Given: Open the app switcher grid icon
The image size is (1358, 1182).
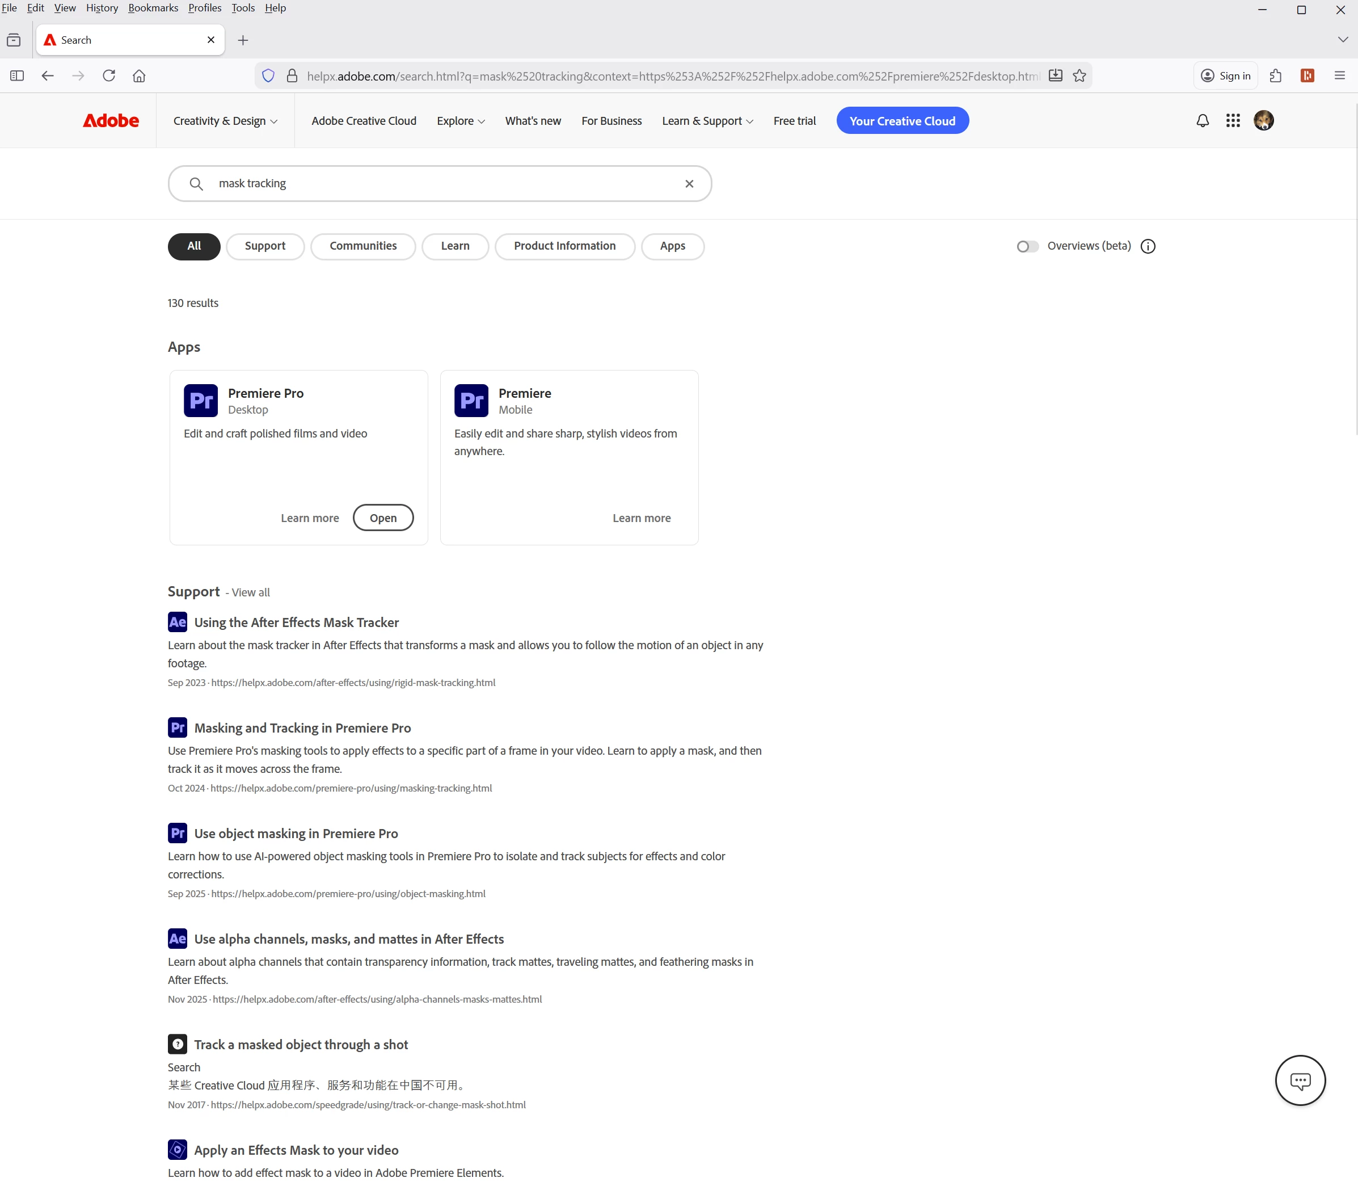Looking at the screenshot, I should coord(1233,121).
